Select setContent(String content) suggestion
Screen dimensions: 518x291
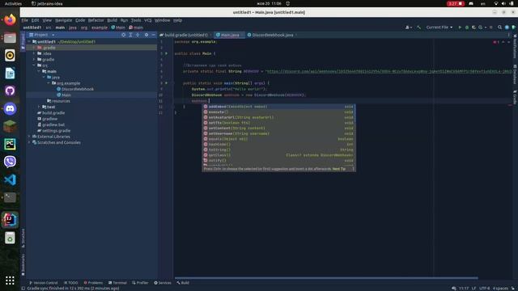278,129
